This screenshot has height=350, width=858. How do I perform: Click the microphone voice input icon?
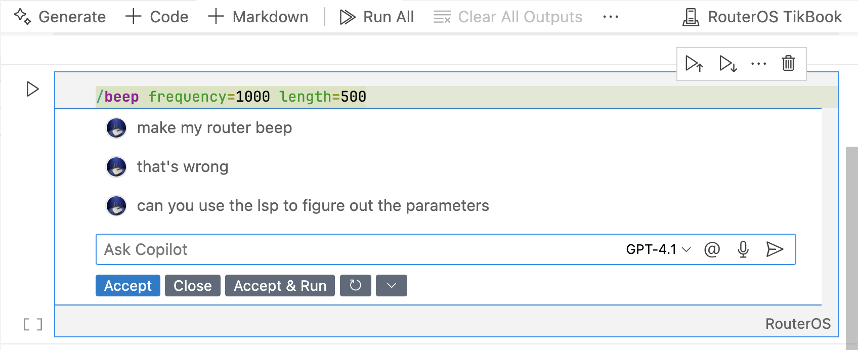point(743,249)
